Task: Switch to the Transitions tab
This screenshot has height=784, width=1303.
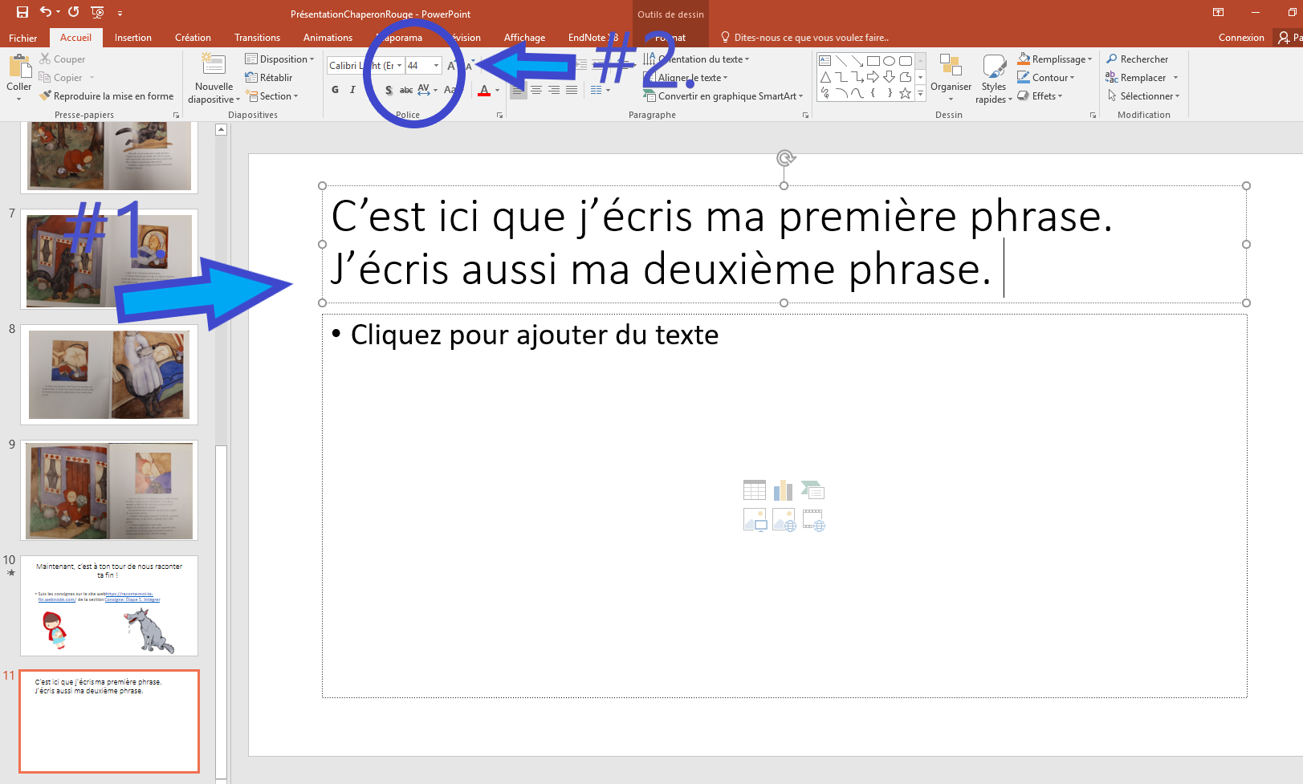Action: [x=257, y=38]
